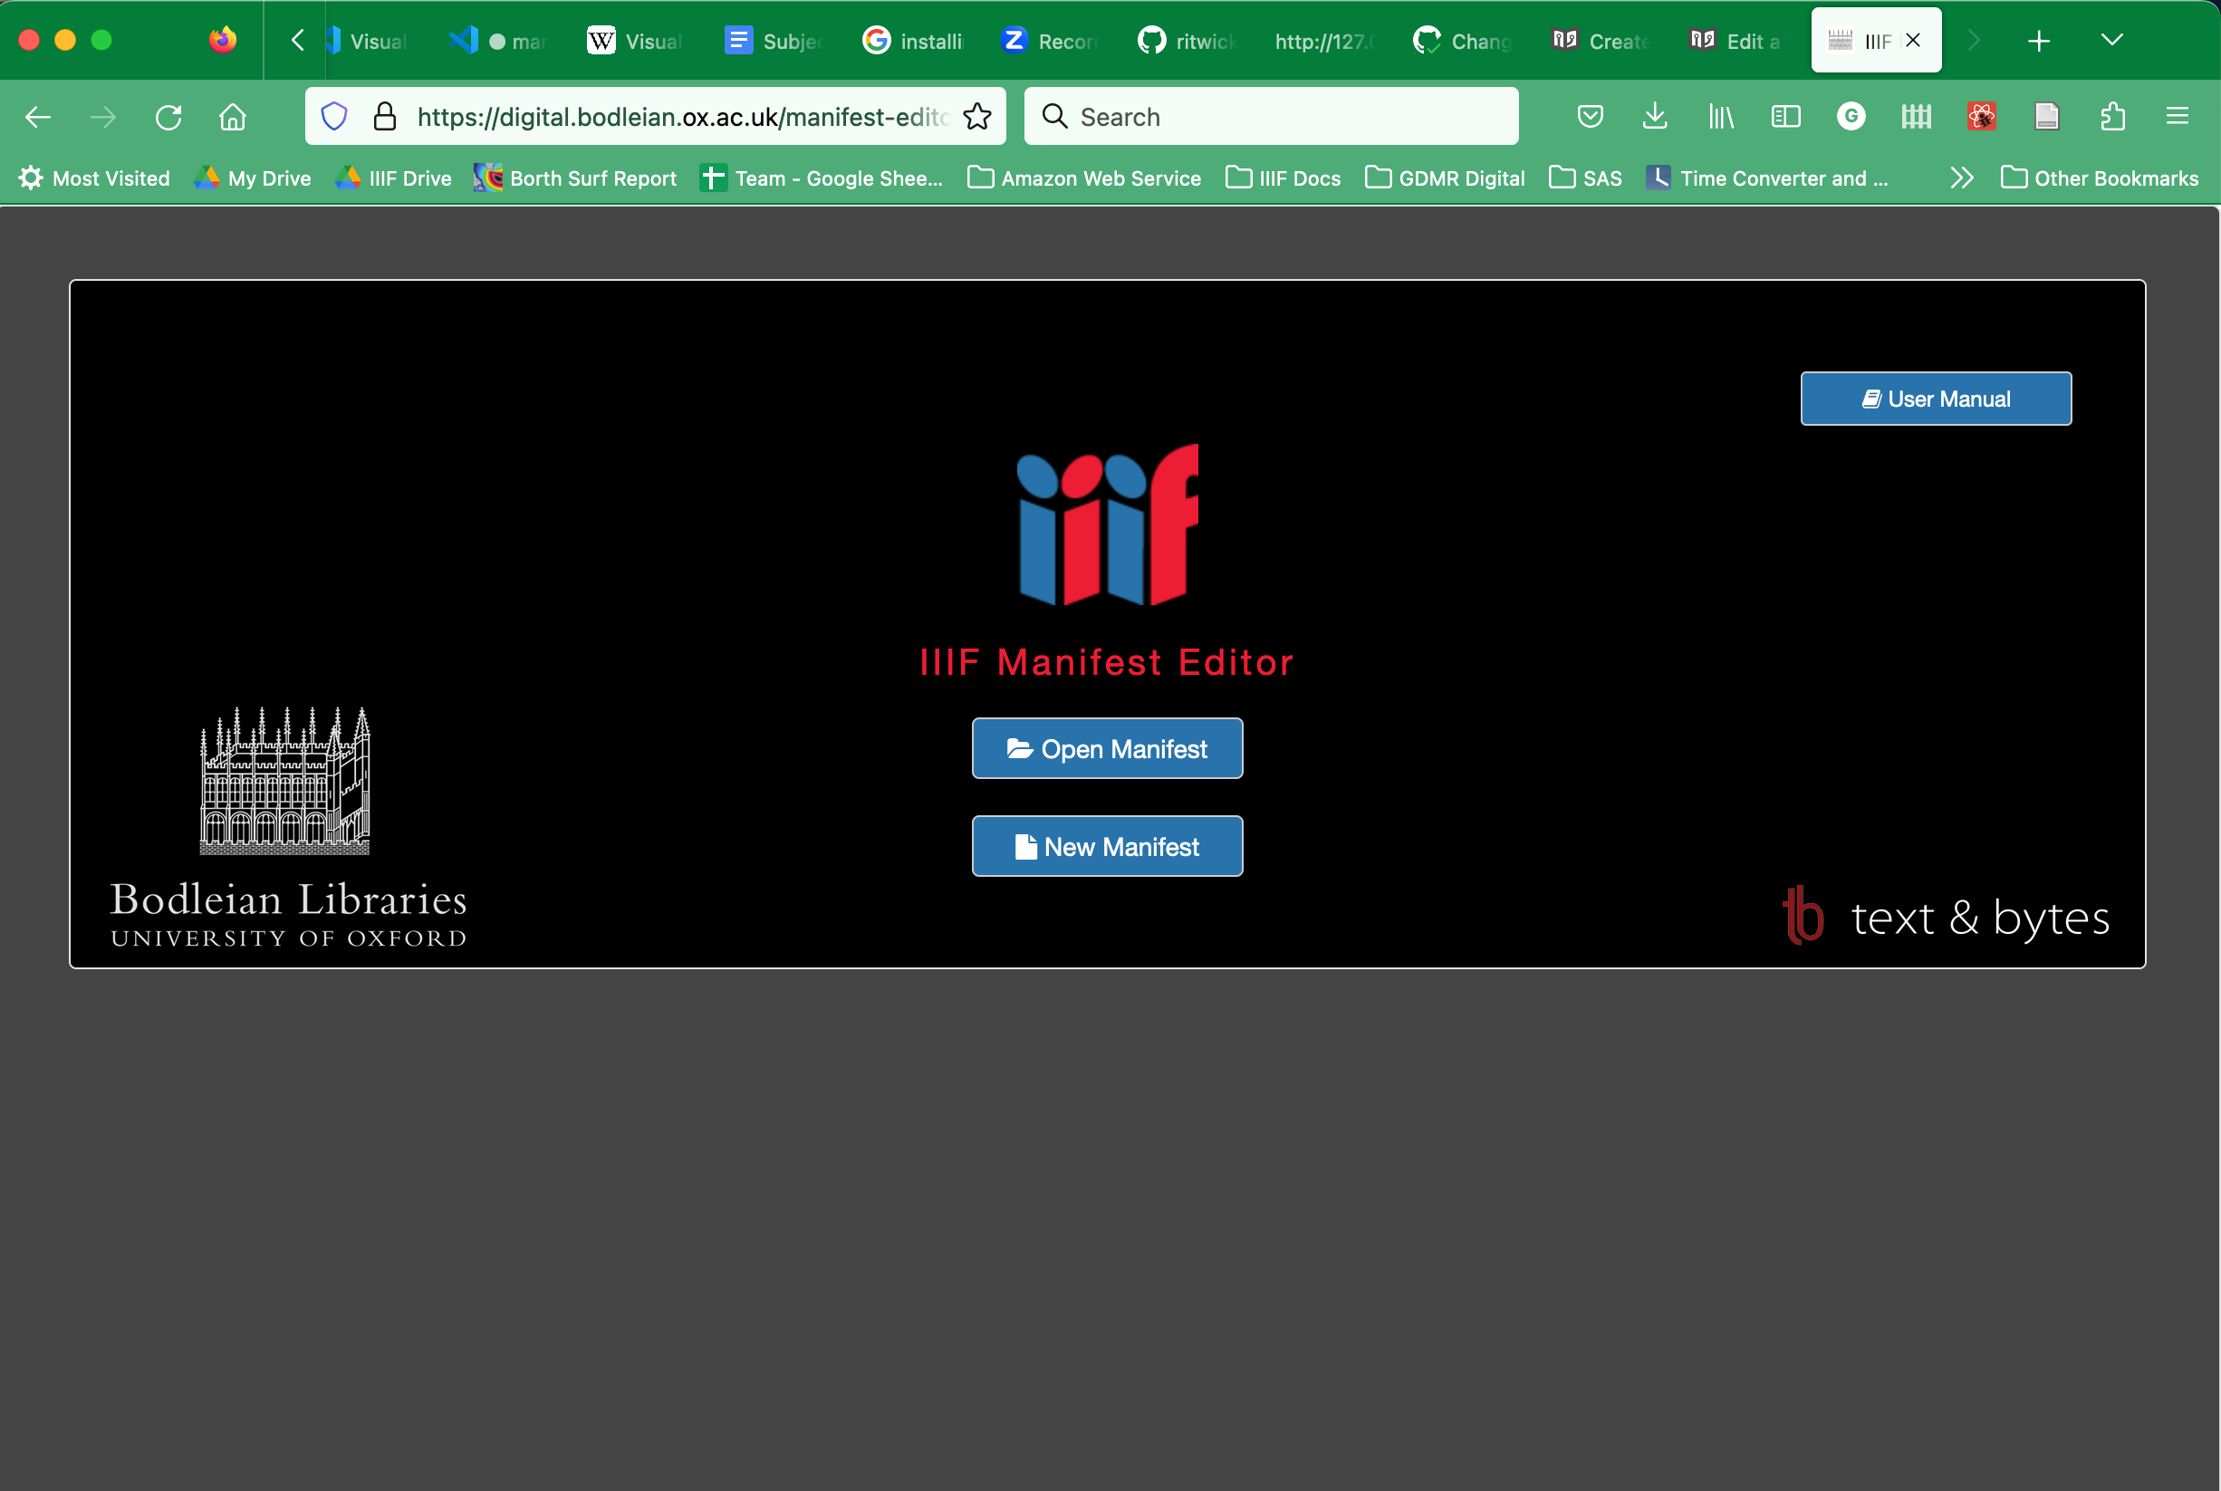Switch to the Zoom Record tab
Image resolution: width=2221 pixels, height=1491 pixels.
coord(1049,41)
